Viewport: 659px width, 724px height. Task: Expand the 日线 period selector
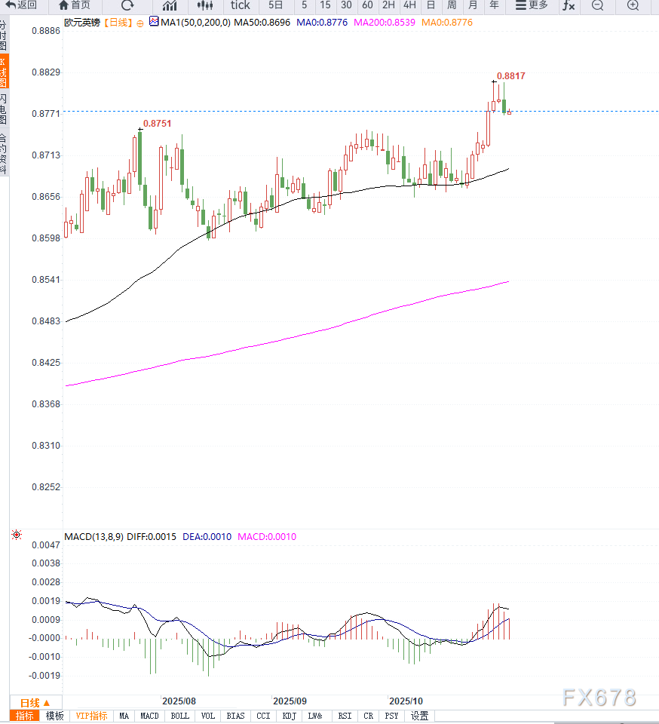[35, 702]
